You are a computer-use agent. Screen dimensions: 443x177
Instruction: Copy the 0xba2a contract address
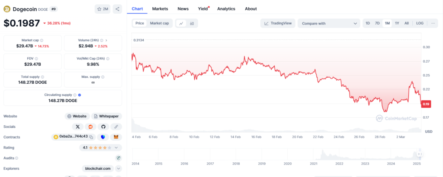(x=73, y=137)
